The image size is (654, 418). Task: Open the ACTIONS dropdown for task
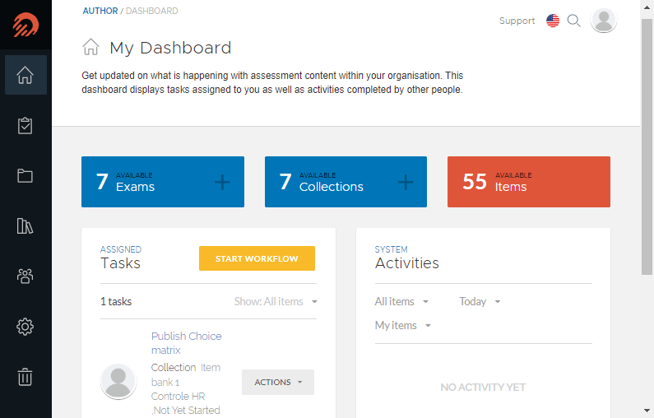coord(278,382)
